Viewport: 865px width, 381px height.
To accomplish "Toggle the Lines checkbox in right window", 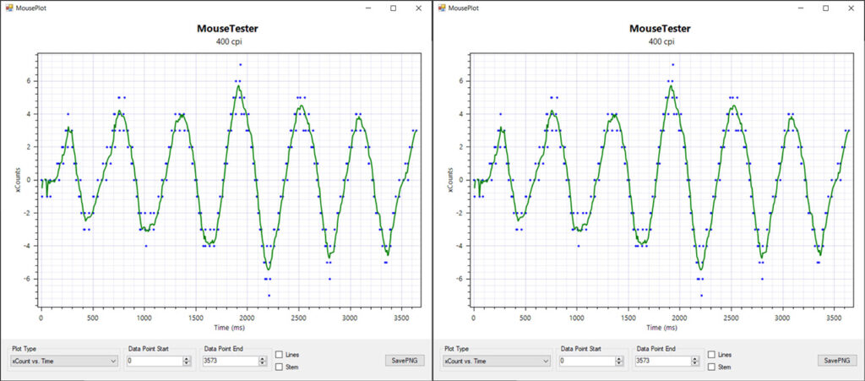I will click(x=712, y=355).
